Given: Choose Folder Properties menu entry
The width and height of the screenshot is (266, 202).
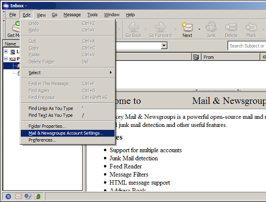Looking at the screenshot, I should coord(67,126).
